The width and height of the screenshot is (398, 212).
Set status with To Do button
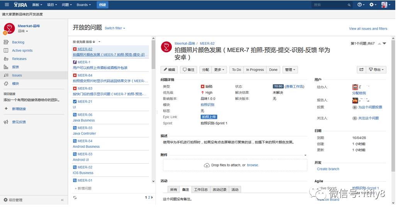coord(236,70)
